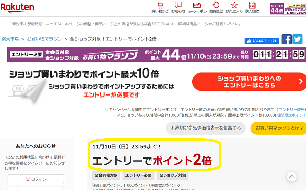
Task: Open the myクーポン coupon icon
Action: click(197, 7)
